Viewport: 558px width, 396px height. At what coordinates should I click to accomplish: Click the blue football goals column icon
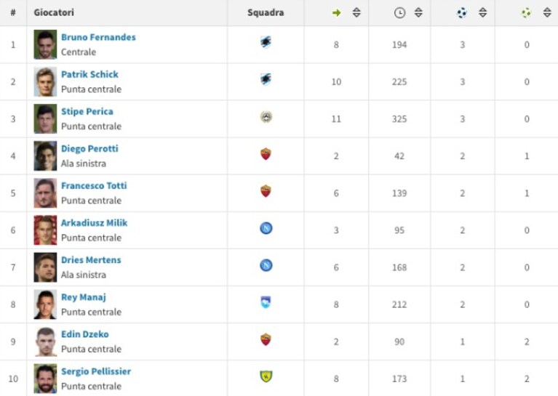tap(461, 13)
